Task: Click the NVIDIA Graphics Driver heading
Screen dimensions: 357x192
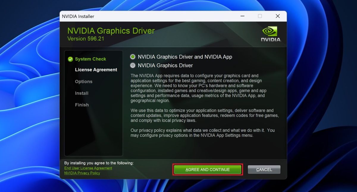Action: pyautogui.click(x=111, y=31)
